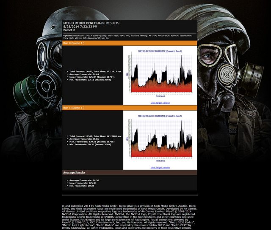Click the 'METRO REDUX FRAMERATE (Preset 0, Run 0)' chart title

tap(160, 51)
